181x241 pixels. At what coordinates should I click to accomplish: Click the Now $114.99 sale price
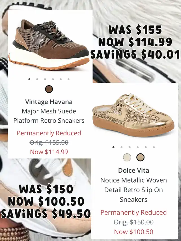tap(49, 152)
